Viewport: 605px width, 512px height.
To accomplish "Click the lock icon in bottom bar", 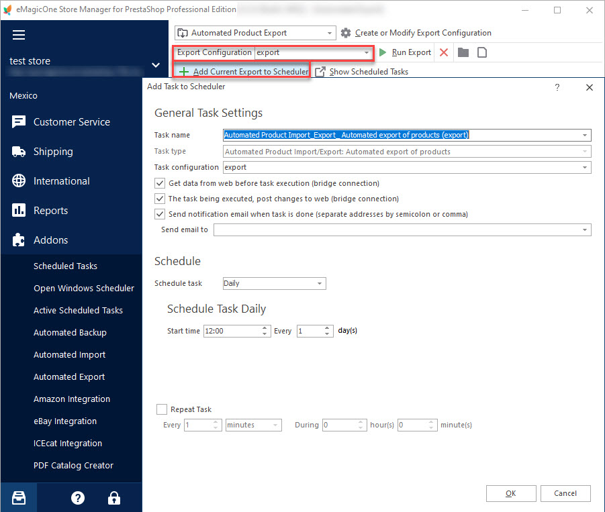I will (114, 498).
